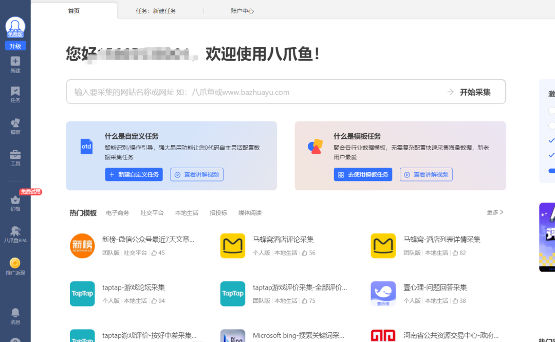This screenshot has width=555, height=342.
Task: Click 查看讲解视频 under 模板任务
Action: pyautogui.click(x=426, y=174)
